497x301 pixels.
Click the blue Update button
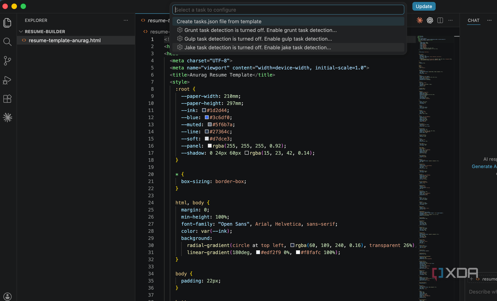tap(424, 6)
